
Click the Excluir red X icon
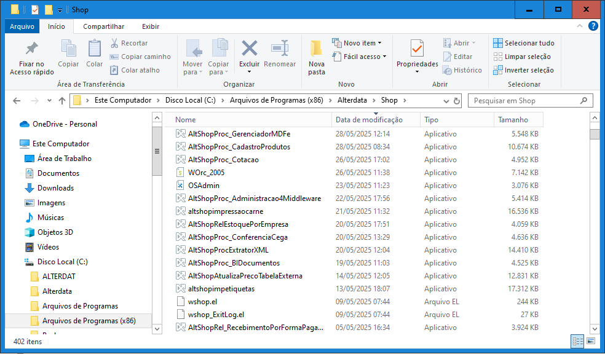coord(249,49)
